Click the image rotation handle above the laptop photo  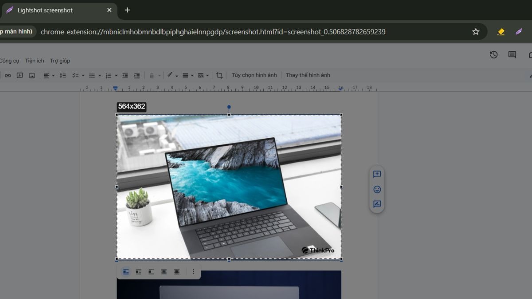click(x=229, y=107)
